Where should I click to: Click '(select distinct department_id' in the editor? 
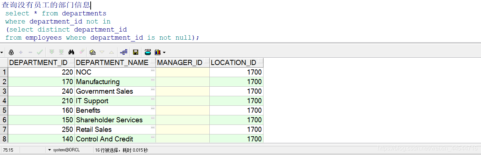(x=66, y=29)
